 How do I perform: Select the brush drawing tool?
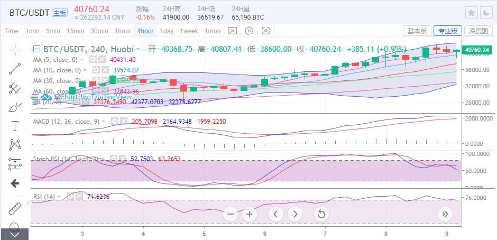pos(15,107)
